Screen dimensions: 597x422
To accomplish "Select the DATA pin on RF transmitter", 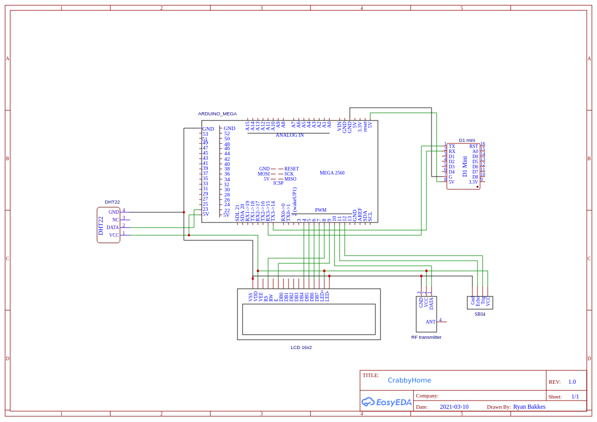I will [432, 303].
